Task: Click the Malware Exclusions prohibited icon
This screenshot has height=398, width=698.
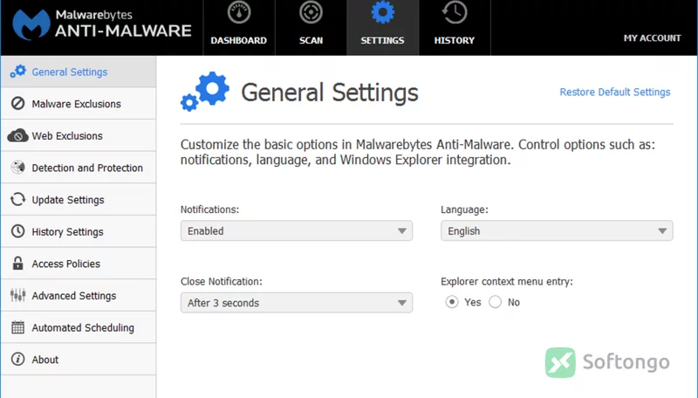Action: pos(17,103)
